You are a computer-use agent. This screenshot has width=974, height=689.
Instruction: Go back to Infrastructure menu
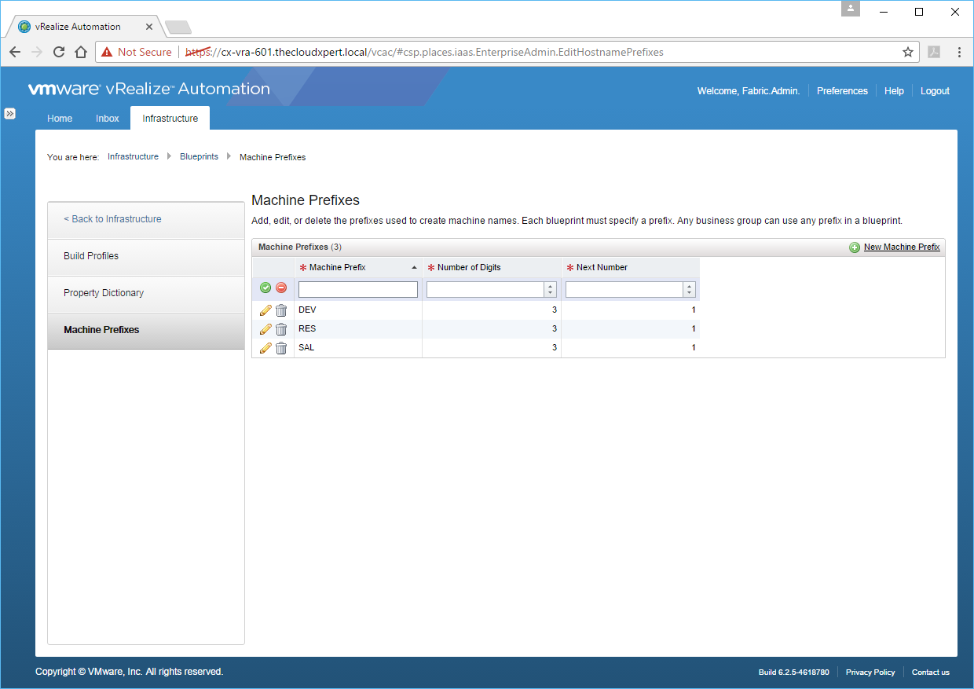tap(112, 219)
